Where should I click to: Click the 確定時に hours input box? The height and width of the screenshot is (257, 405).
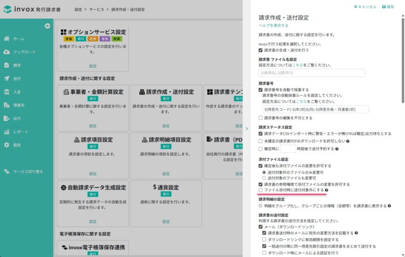(x=288, y=149)
